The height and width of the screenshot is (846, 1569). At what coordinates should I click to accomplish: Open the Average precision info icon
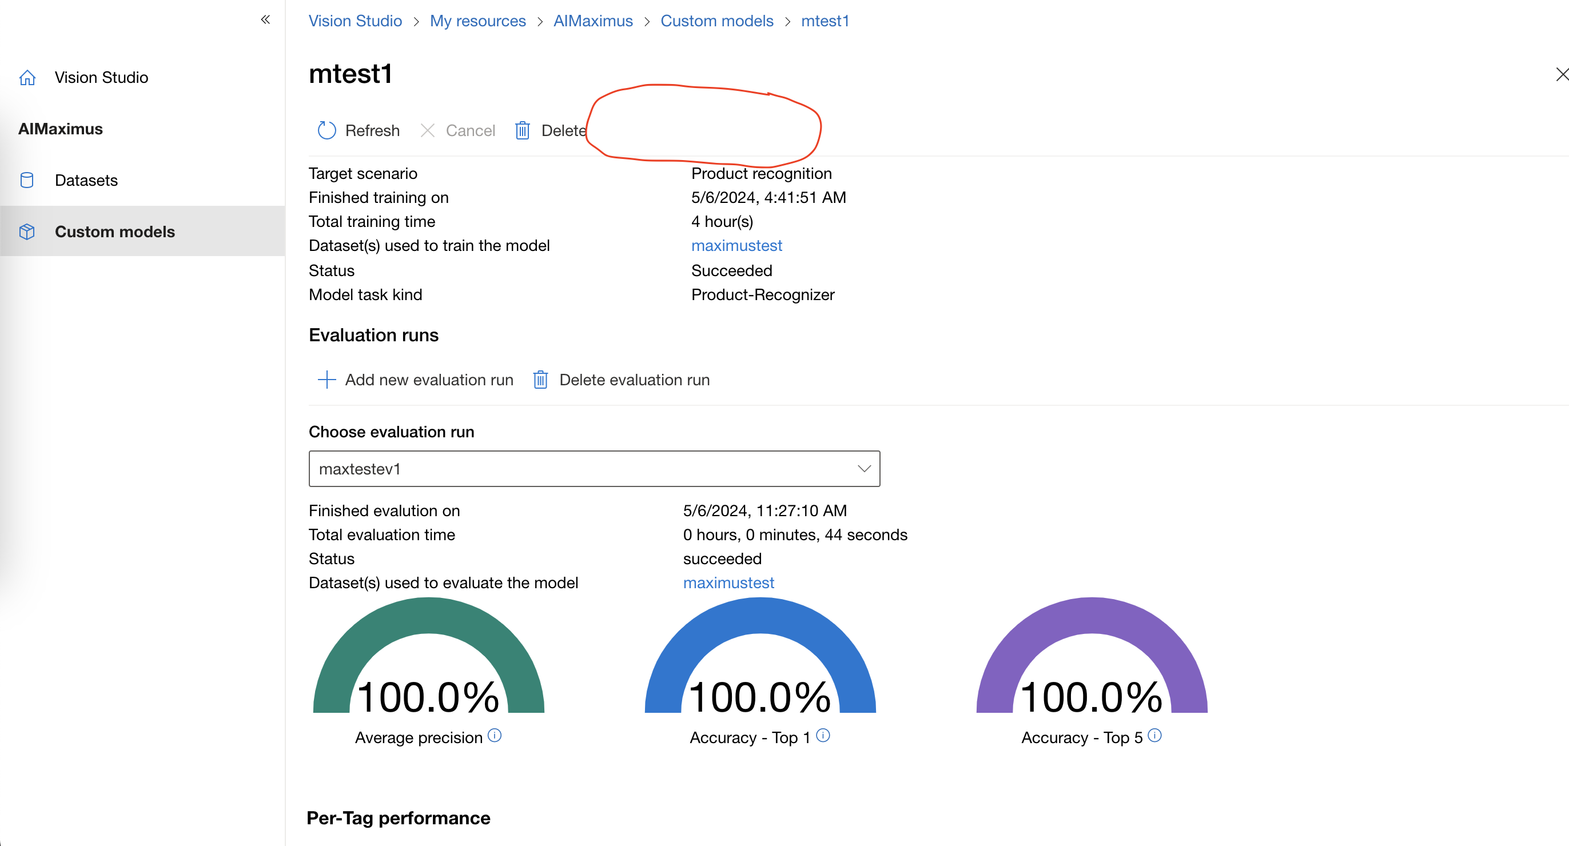tap(495, 736)
